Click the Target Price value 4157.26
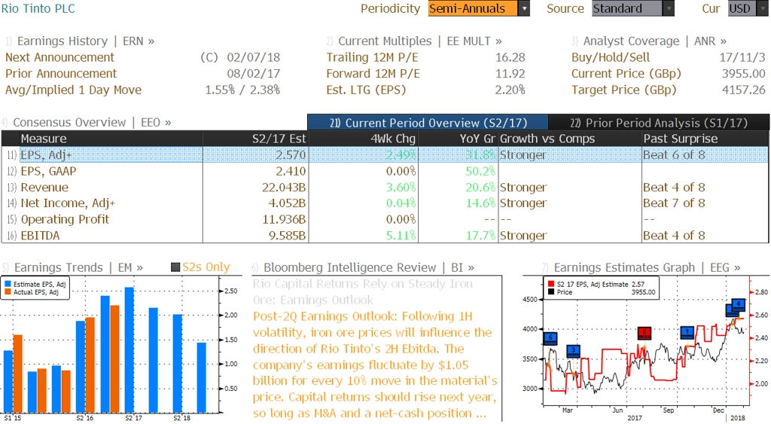 coord(743,90)
